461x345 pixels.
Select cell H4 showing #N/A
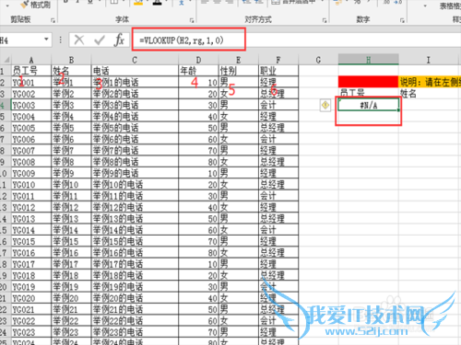click(368, 105)
